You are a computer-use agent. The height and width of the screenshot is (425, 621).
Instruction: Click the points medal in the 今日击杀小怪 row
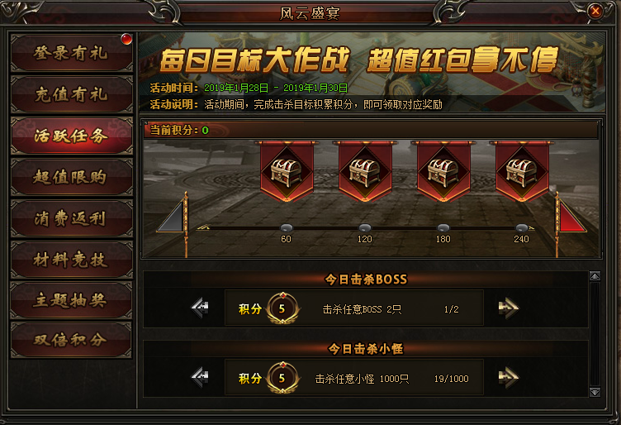tap(282, 377)
